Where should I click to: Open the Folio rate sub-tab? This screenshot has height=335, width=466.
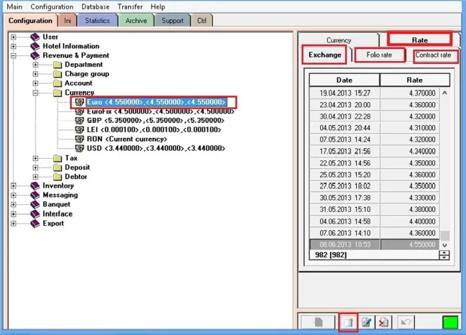point(379,55)
